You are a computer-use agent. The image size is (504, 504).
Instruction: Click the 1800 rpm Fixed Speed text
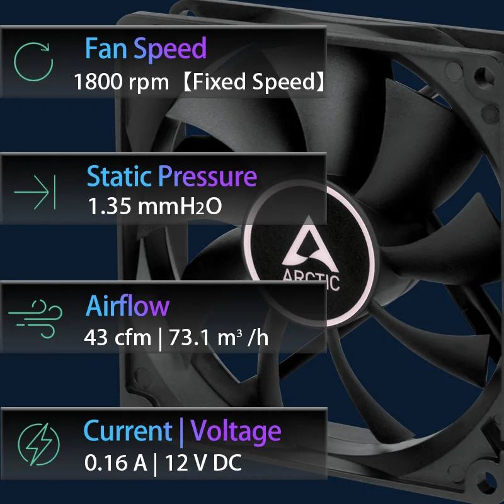199,82
